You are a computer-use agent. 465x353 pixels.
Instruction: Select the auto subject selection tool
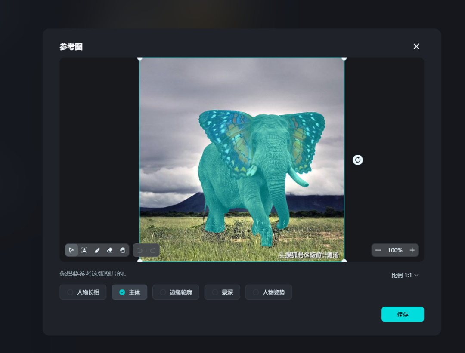click(x=84, y=250)
